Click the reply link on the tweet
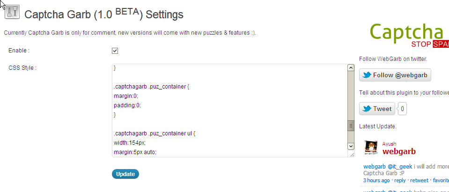Viewport: 449px width, 192px height. [400, 180]
